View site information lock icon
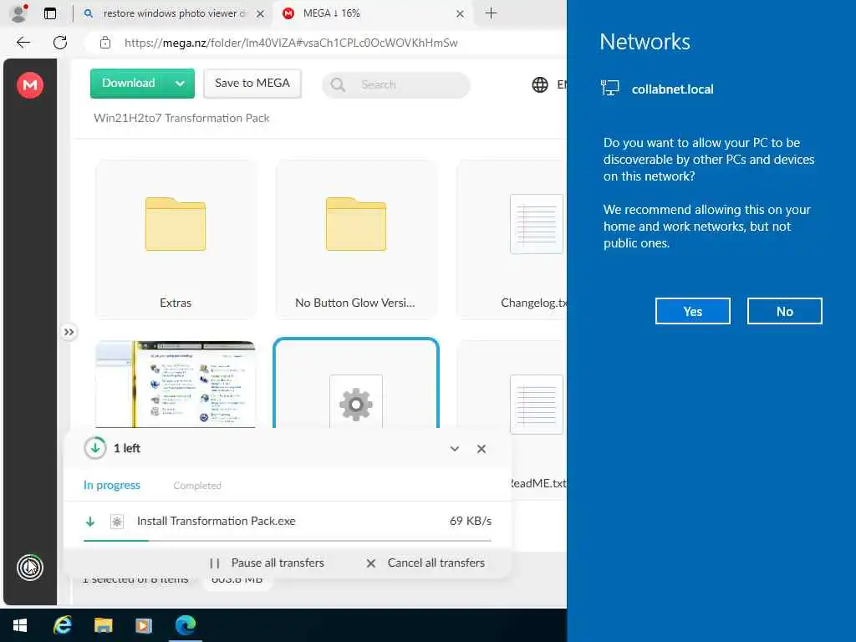The height and width of the screenshot is (642, 856). (105, 43)
